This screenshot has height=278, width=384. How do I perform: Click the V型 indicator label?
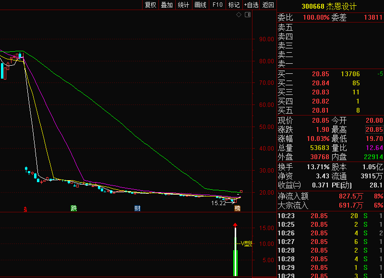(247, 244)
